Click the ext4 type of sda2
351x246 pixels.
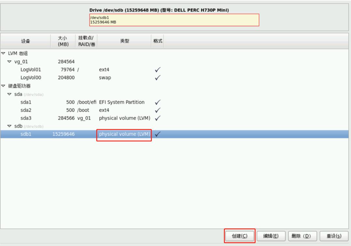click(104, 110)
